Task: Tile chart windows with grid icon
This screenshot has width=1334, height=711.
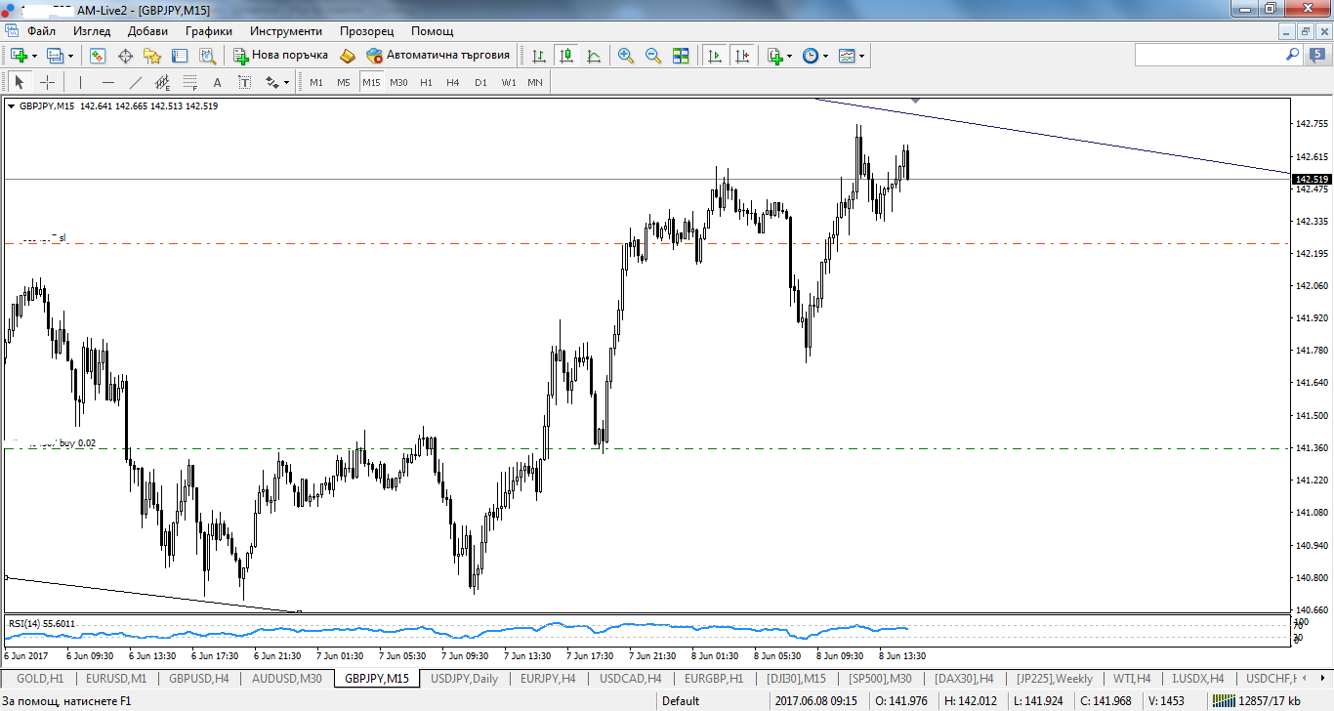Action: pyautogui.click(x=681, y=56)
